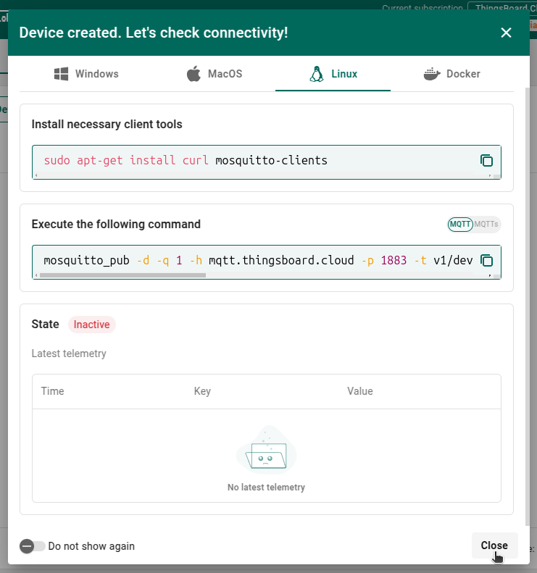Click horizontal scrollbar of mosquitto_pub command
Screen dimensions: 537x573
122,275
